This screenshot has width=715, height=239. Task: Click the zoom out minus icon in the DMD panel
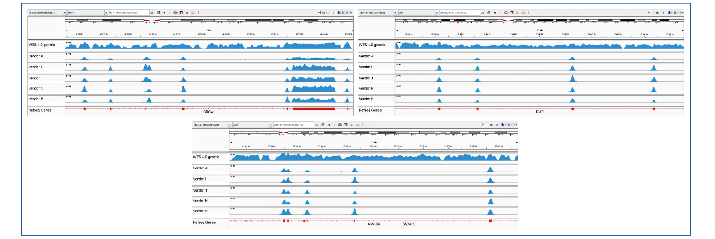(x=650, y=13)
